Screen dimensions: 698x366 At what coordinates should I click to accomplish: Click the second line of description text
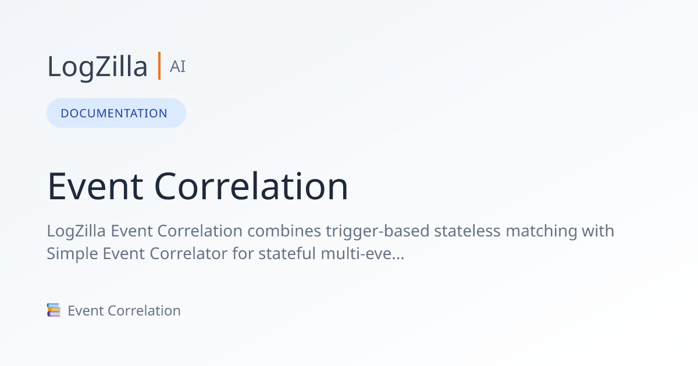click(225, 253)
